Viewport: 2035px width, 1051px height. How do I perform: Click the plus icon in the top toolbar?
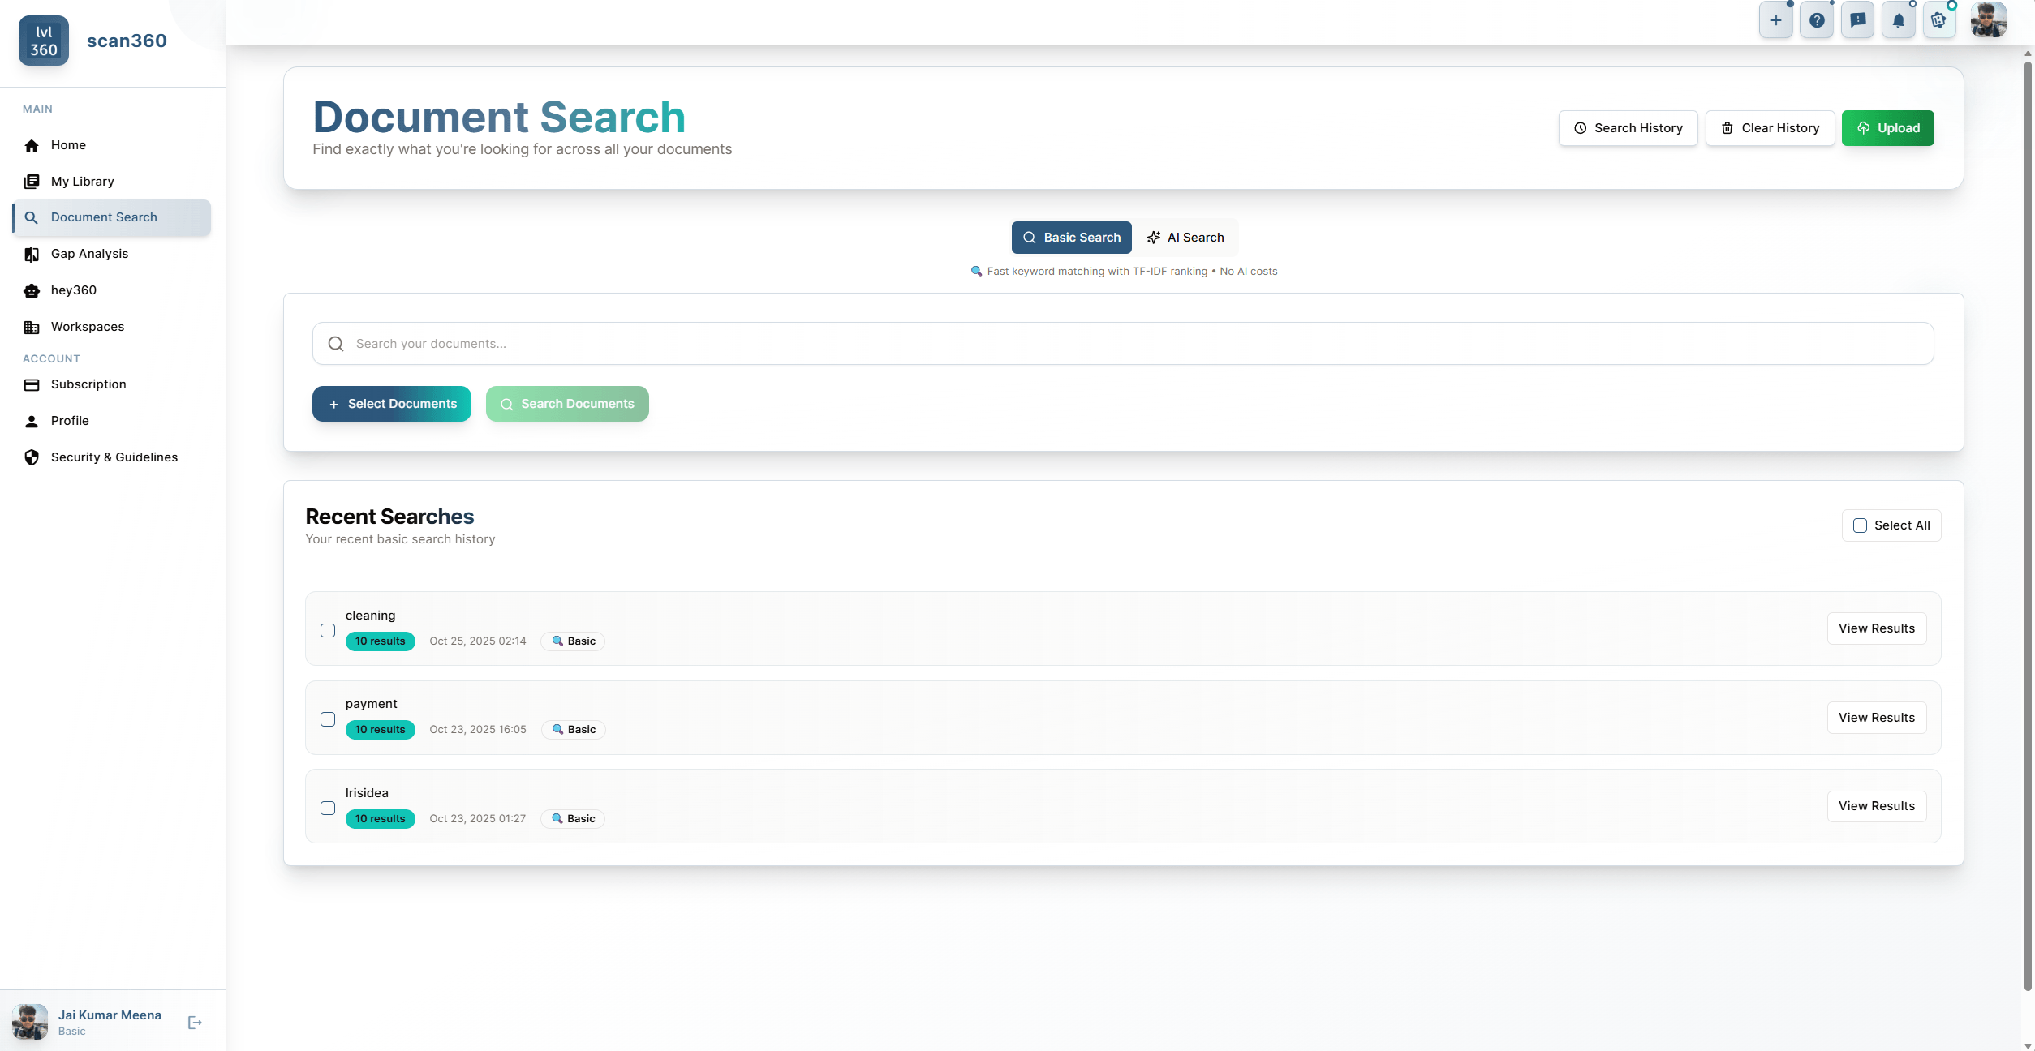pos(1776,19)
